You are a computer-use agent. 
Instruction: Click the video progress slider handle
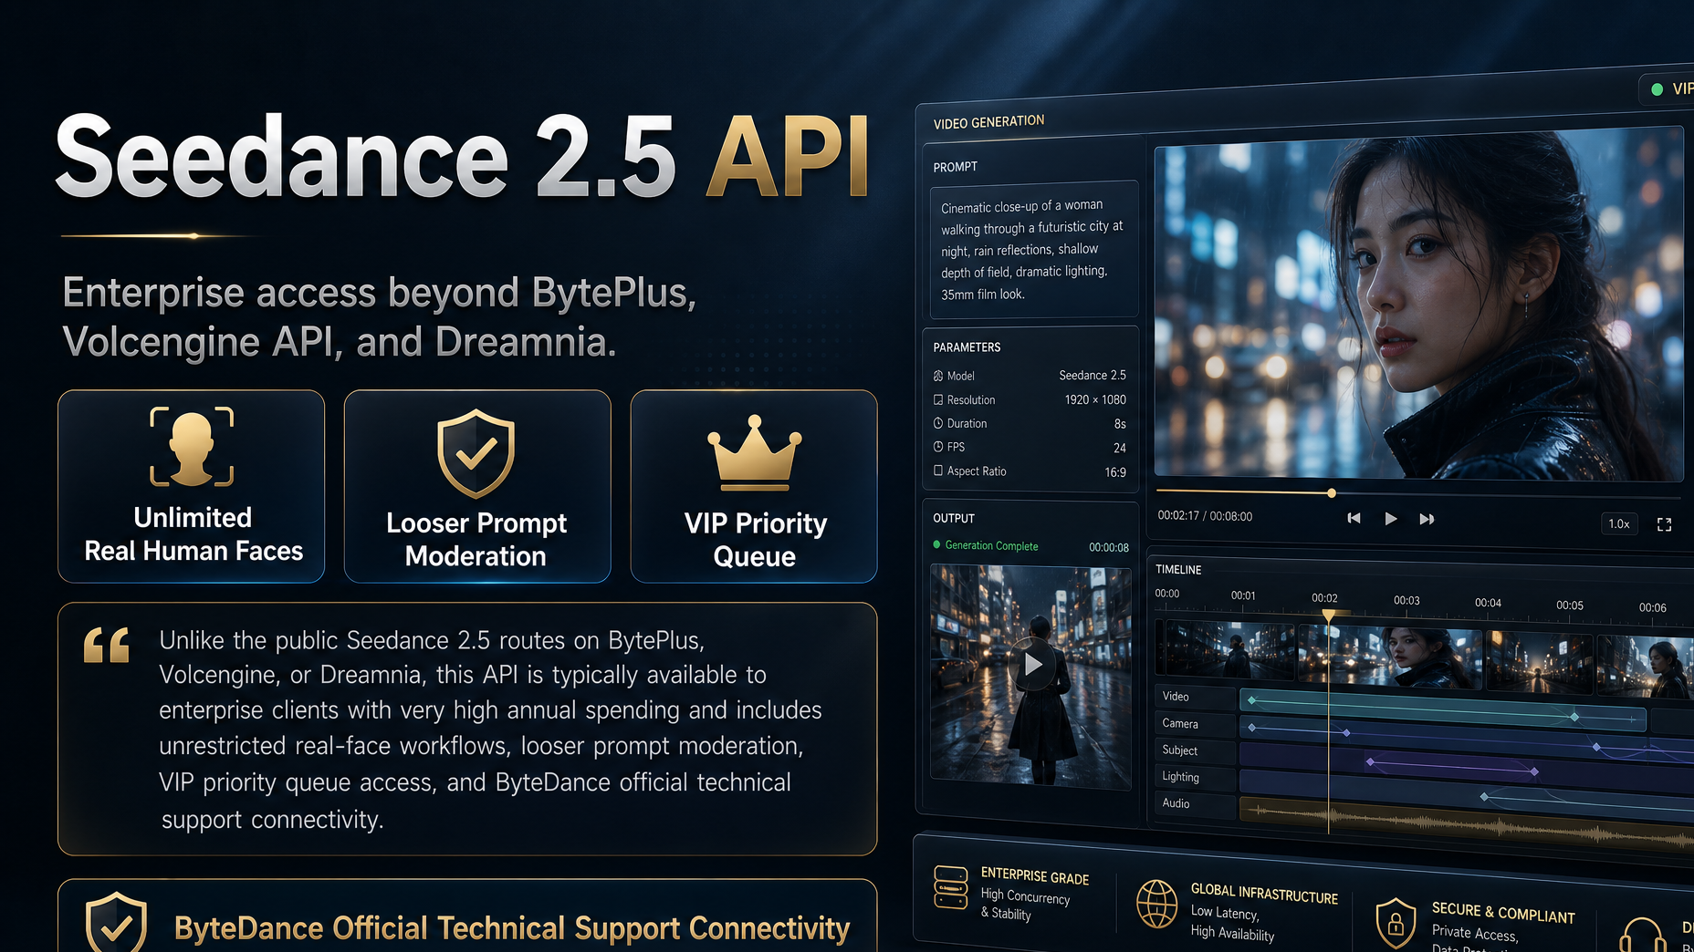pyautogui.click(x=1332, y=492)
